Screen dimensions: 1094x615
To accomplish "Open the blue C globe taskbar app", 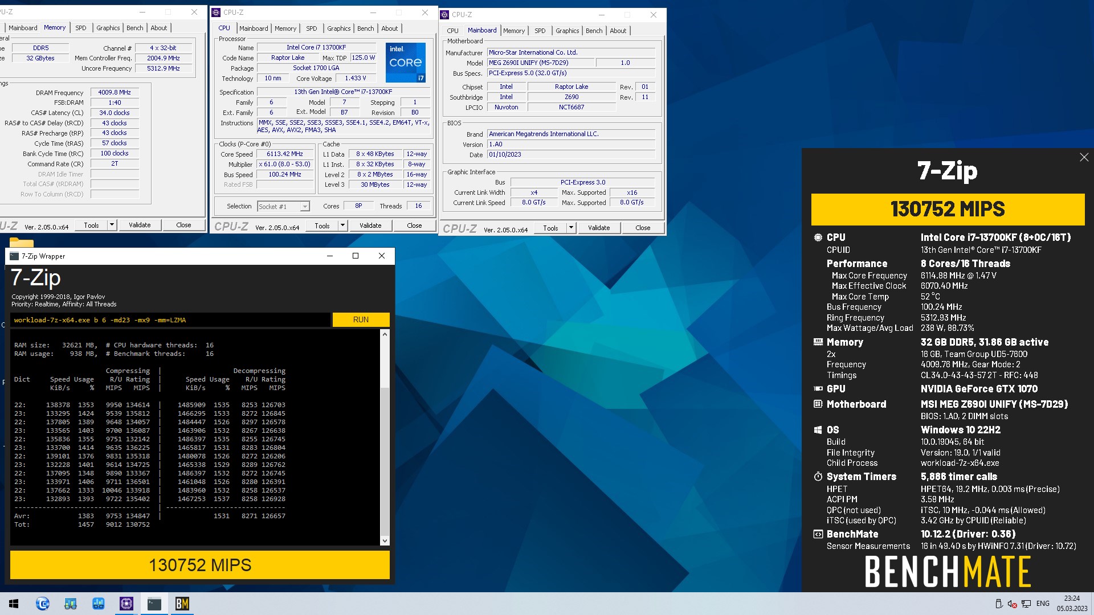I will click(x=43, y=604).
